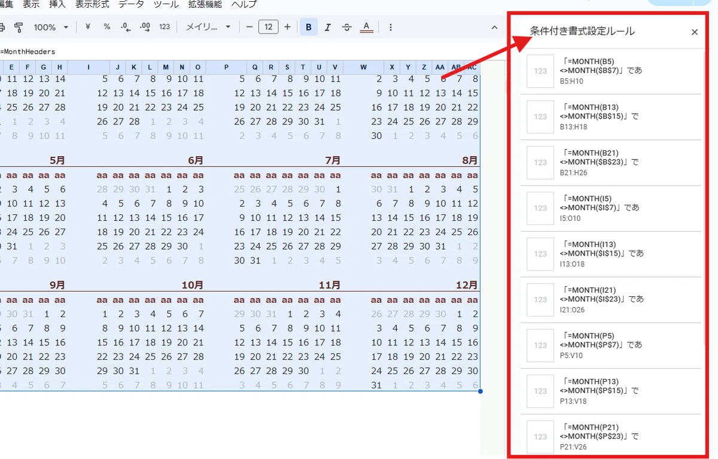Click the paint format roller icon
The width and height of the screenshot is (718, 459).
click(18, 27)
